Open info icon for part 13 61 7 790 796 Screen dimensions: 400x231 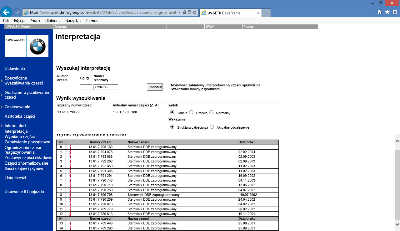[70, 195]
